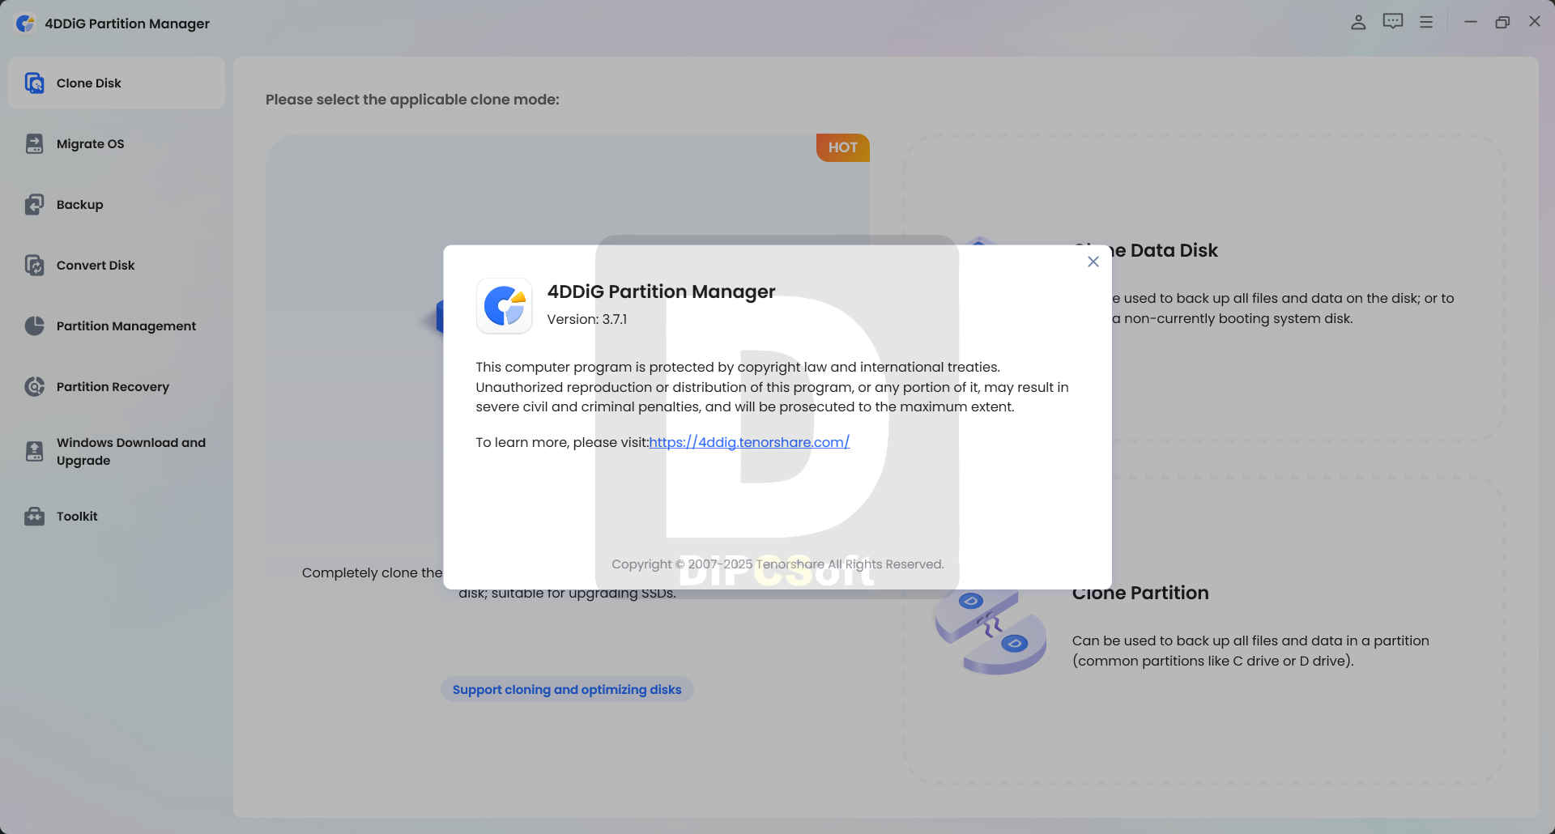
Task: Open the user account icon
Action: pyautogui.click(x=1358, y=23)
